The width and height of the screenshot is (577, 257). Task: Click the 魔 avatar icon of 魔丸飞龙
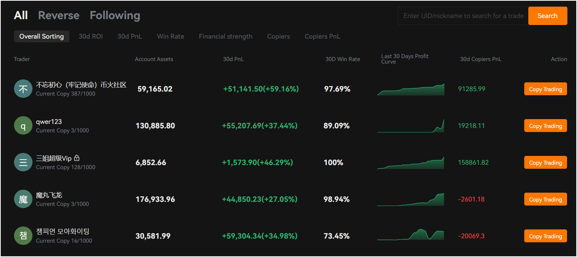pyautogui.click(x=23, y=199)
